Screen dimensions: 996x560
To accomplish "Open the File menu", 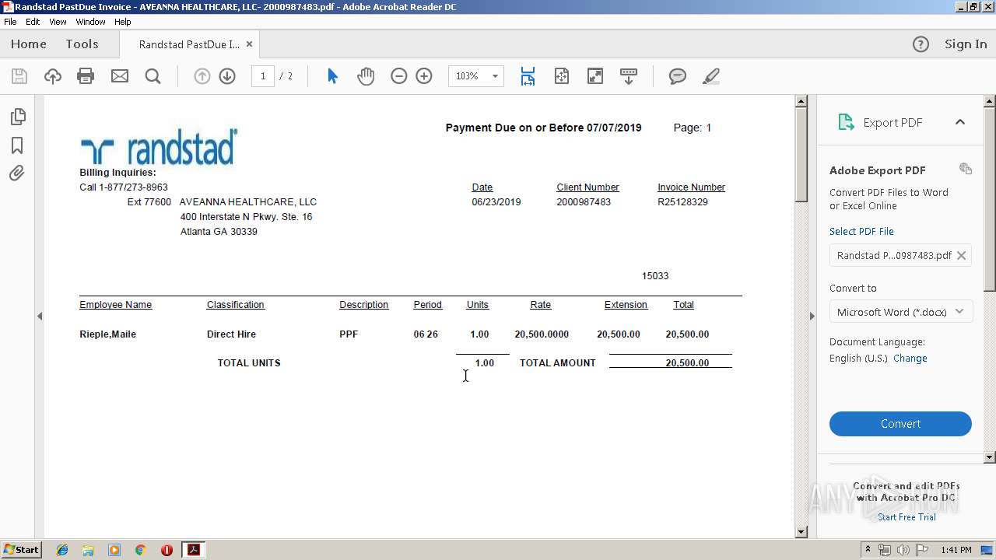I will pyautogui.click(x=10, y=22).
